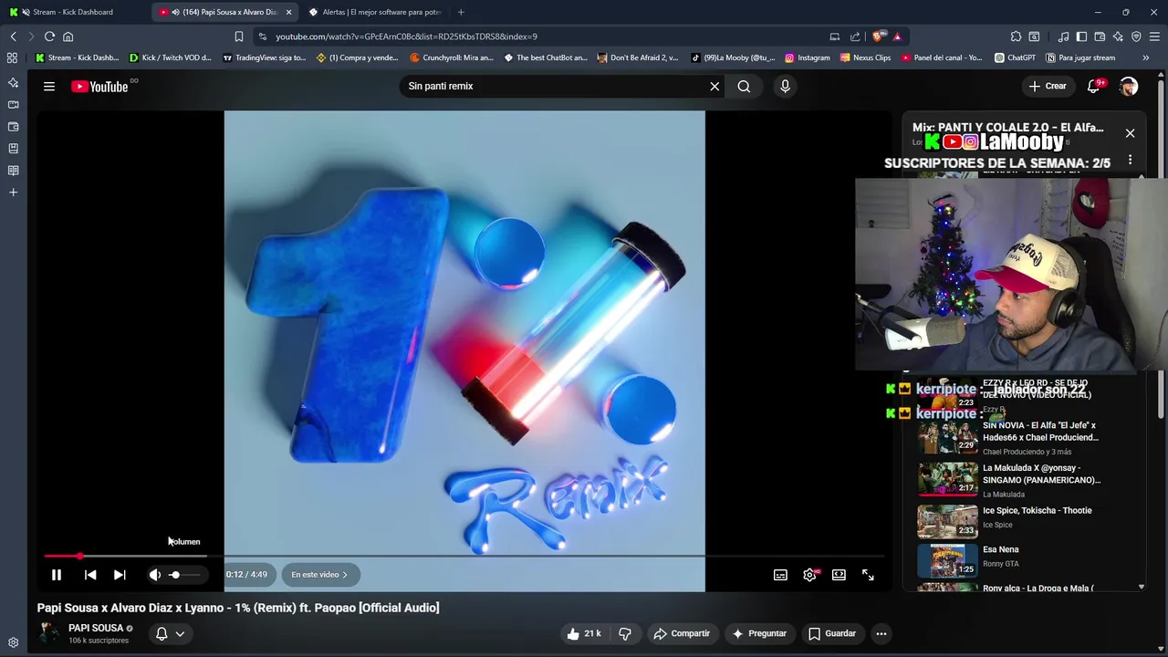Open Brave Rewards triangle icon
1168x657 pixels.
[x=897, y=36]
